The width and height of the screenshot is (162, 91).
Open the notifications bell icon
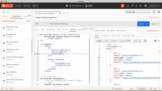(x=136, y=6)
